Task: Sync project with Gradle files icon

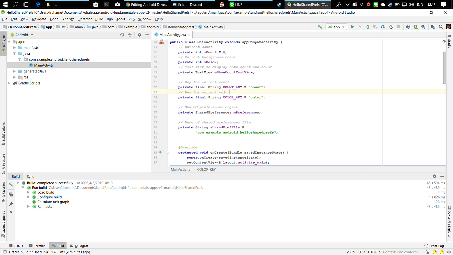Action: (x=408, y=27)
